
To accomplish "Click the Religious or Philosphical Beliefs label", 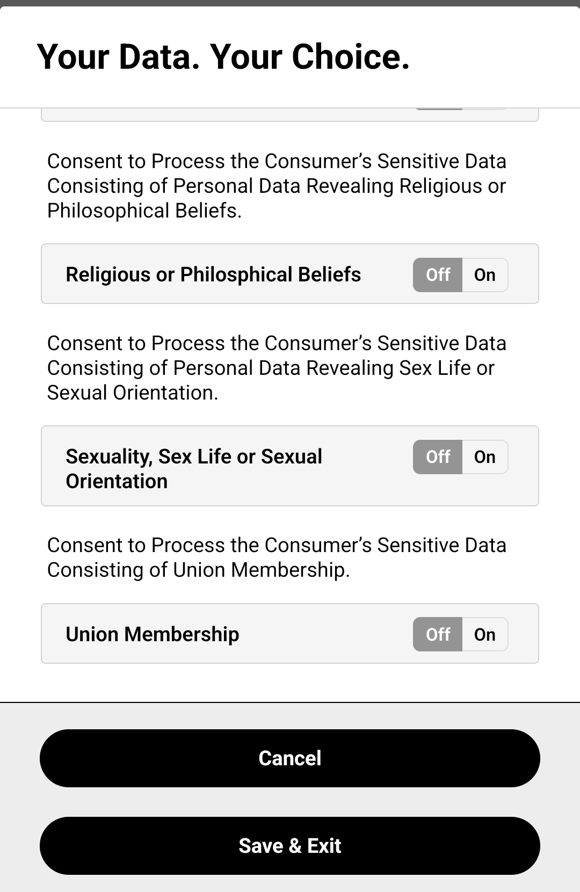I will [x=213, y=274].
